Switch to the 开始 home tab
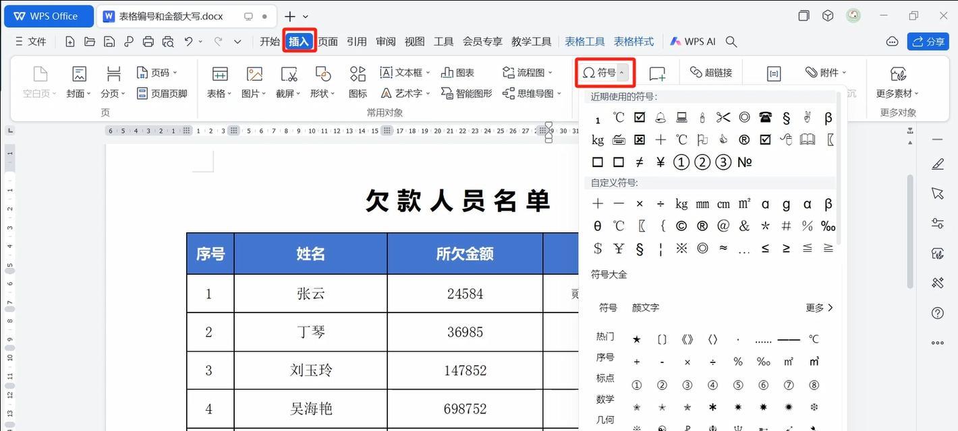The width and height of the screenshot is (958, 431). click(x=270, y=42)
